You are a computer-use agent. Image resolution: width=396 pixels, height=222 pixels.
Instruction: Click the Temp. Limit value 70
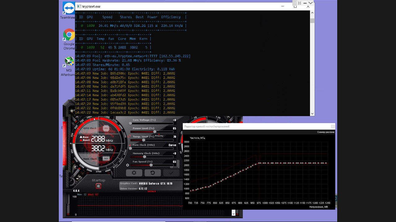174,137
